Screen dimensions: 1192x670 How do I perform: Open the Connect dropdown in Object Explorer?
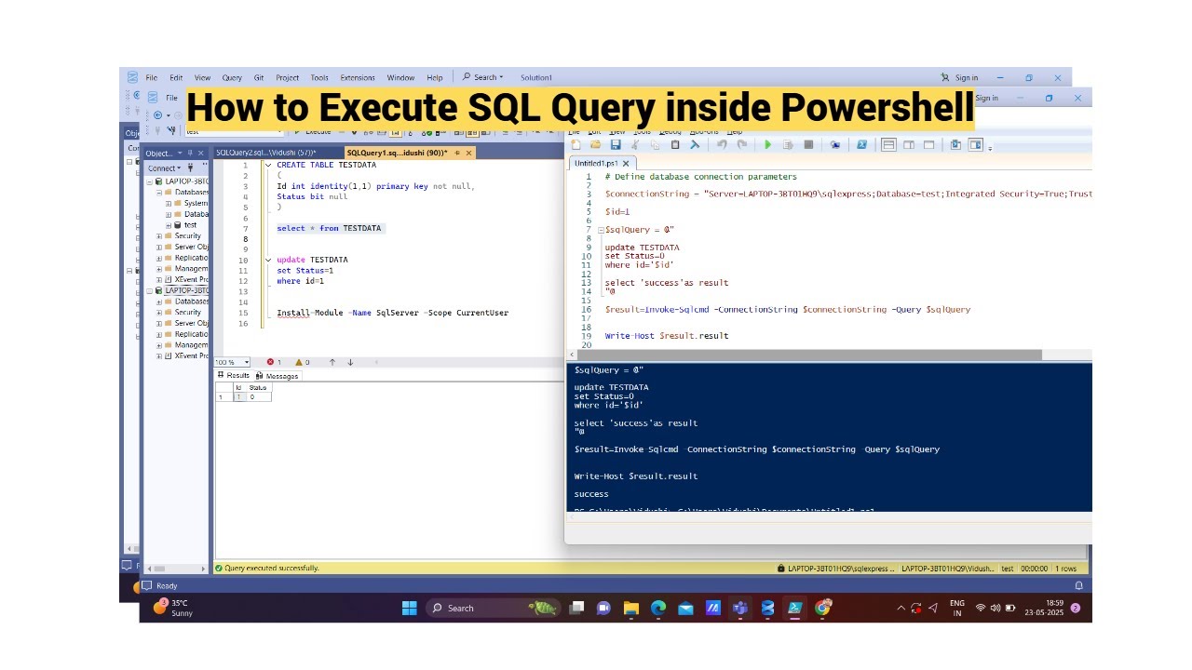[164, 168]
